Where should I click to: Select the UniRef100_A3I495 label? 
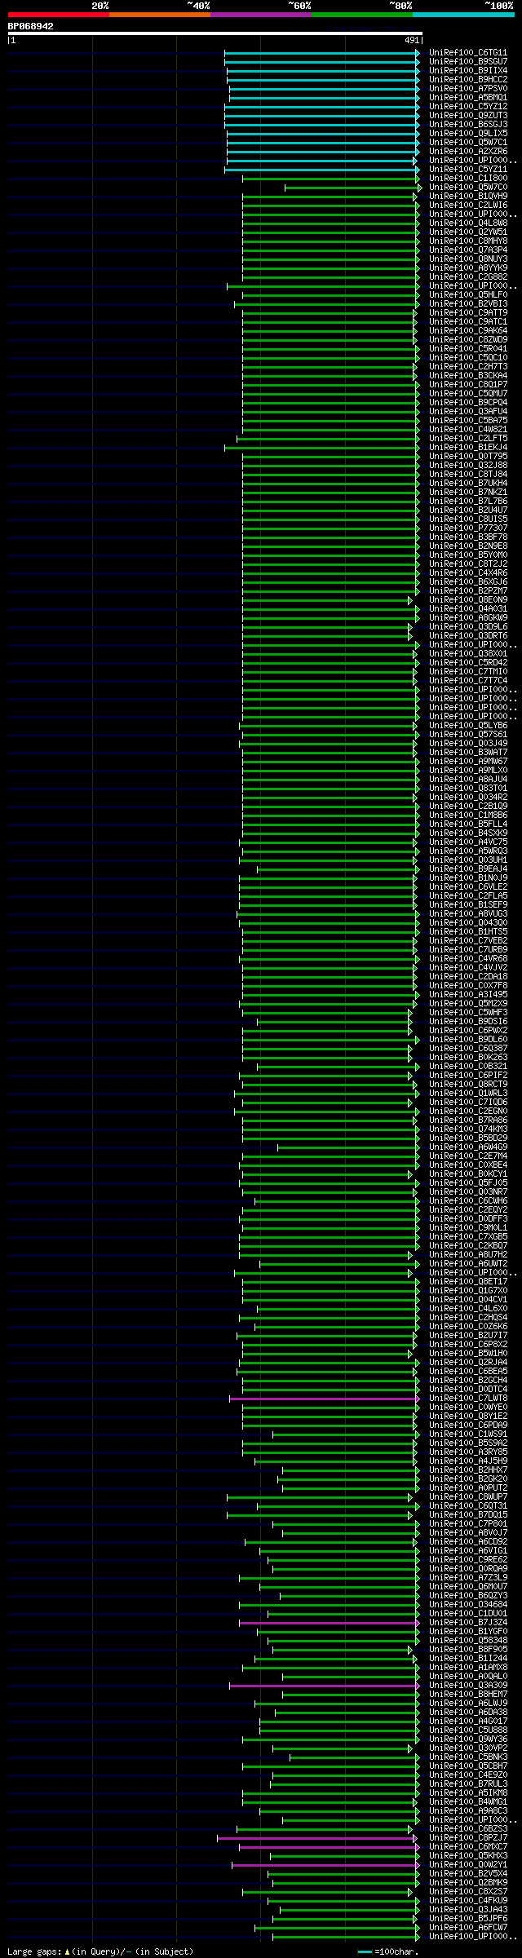468,995
